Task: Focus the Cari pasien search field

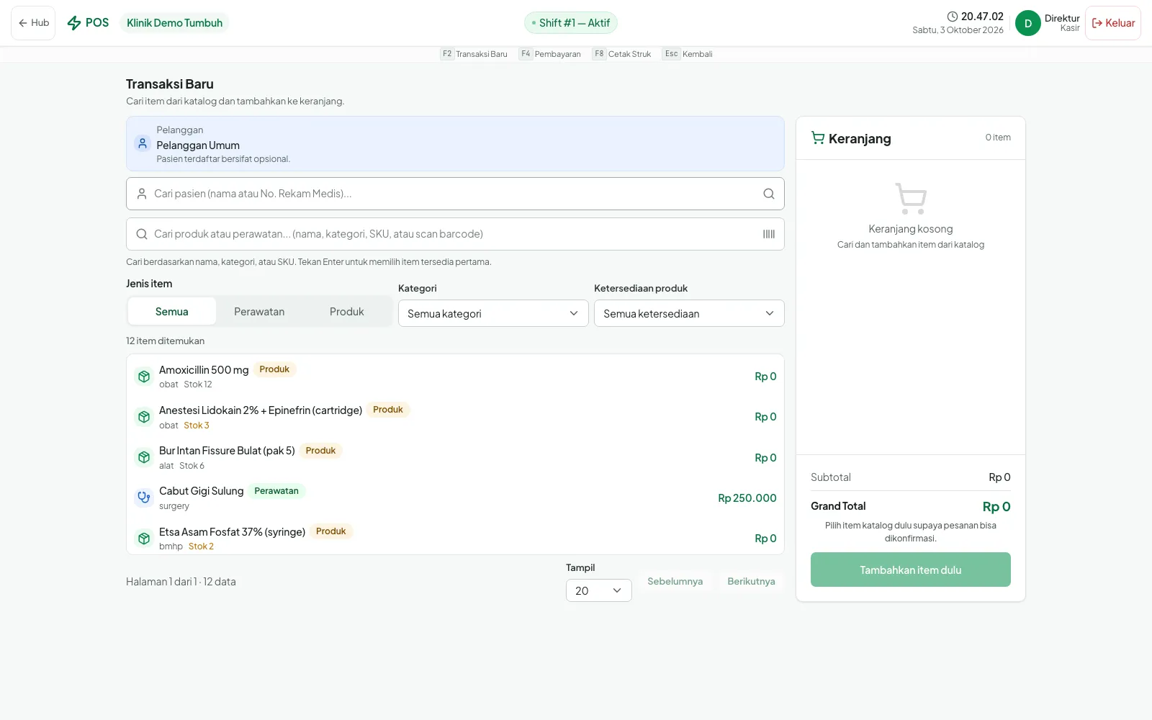Action: 455,194
